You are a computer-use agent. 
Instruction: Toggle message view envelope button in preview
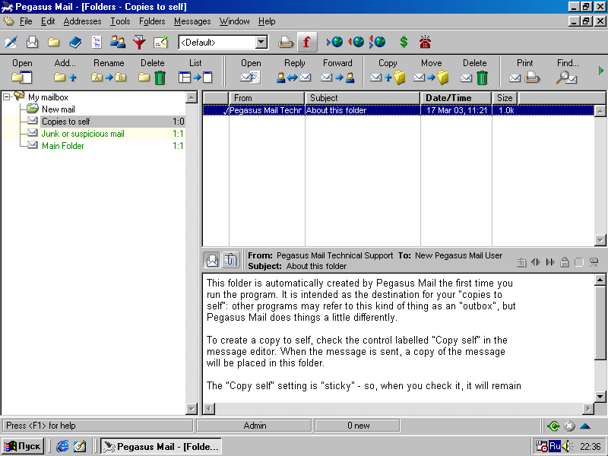pyautogui.click(x=212, y=260)
